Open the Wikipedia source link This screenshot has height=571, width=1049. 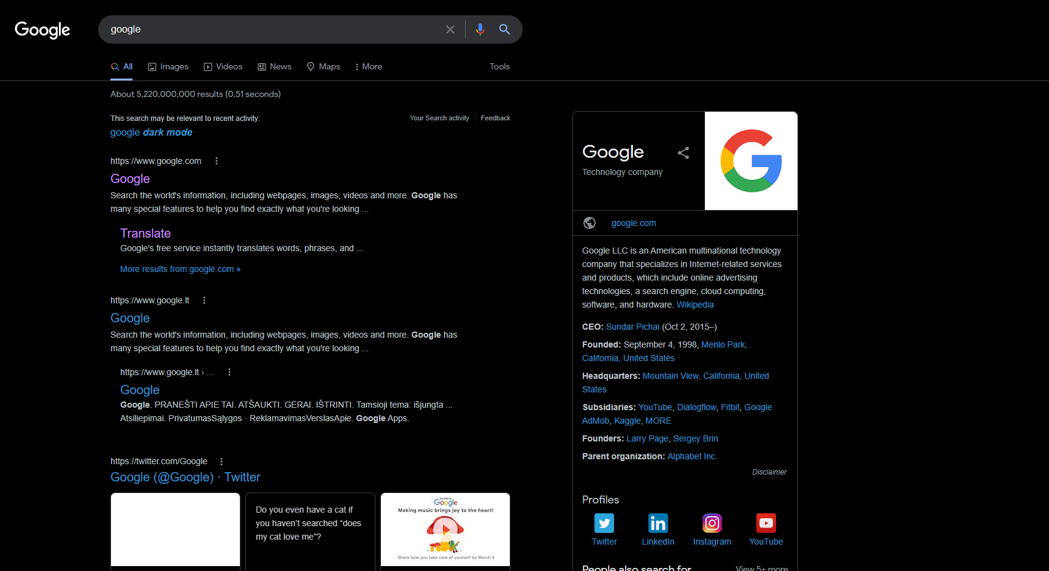click(695, 305)
